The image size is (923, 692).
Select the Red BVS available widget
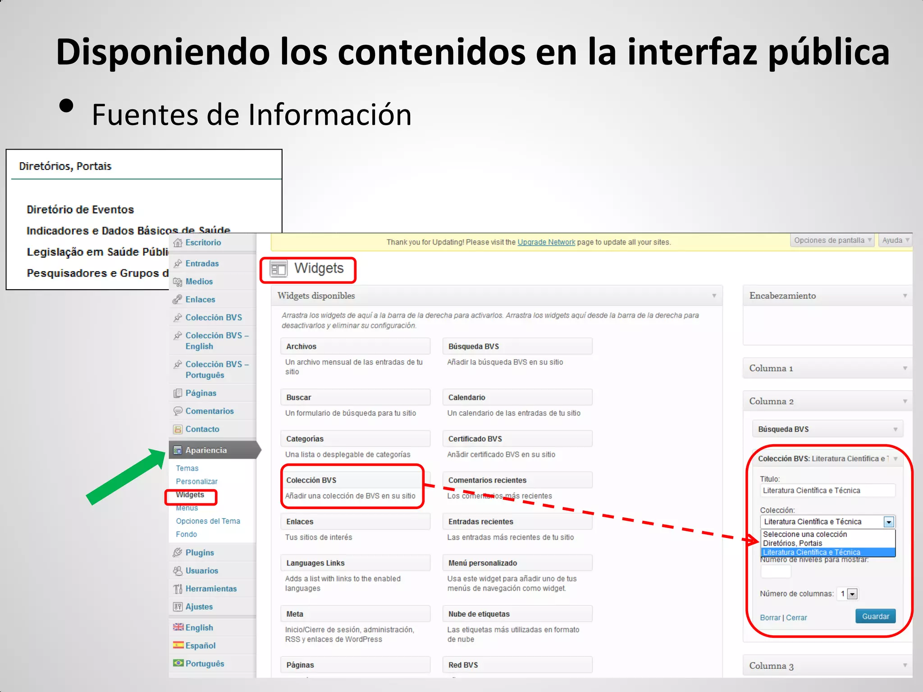517,665
